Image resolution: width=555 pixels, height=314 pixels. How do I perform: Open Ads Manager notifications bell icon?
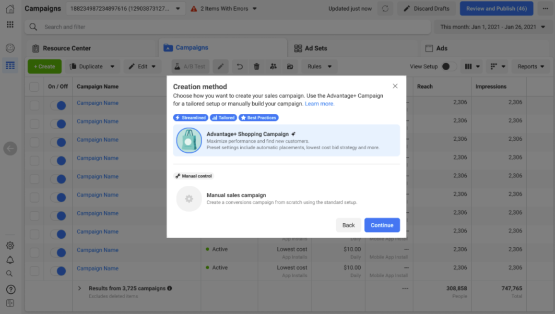coord(10,259)
